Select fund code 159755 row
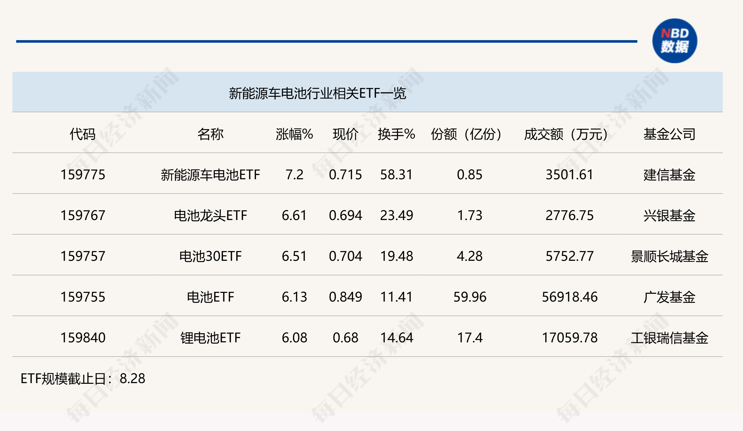The height and width of the screenshot is (431, 743). pos(83,297)
